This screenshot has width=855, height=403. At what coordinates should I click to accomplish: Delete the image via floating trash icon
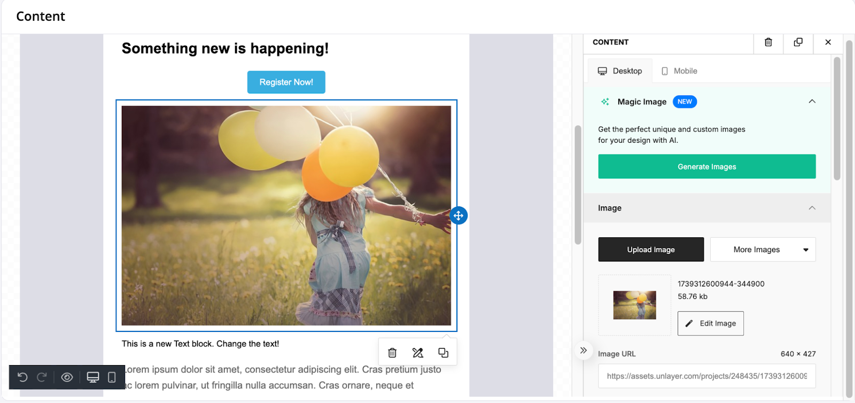point(392,353)
